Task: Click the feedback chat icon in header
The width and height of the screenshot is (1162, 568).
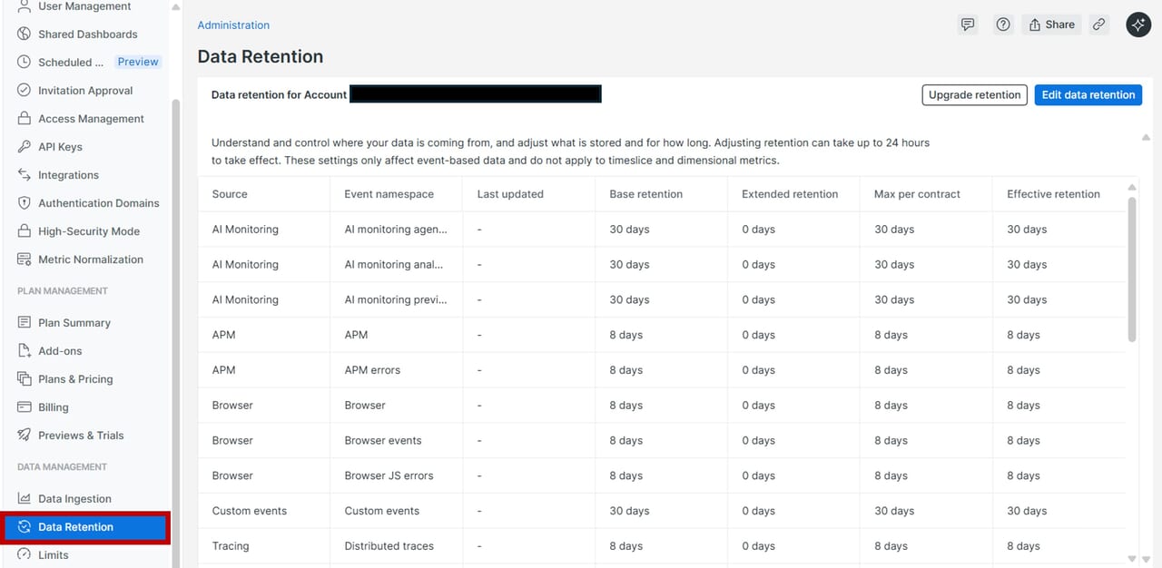Action: pos(968,24)
